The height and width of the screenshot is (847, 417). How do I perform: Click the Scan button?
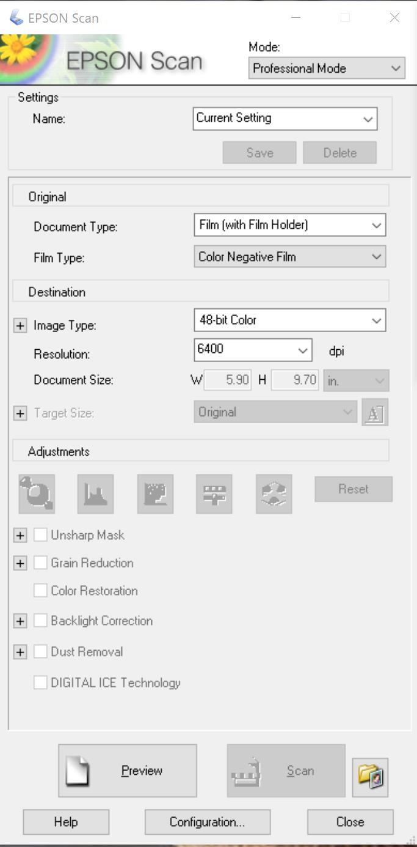click(x=286, y=771)
